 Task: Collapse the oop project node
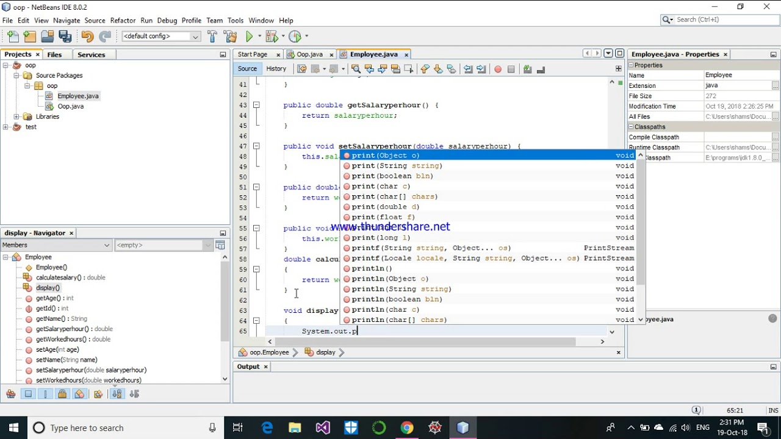(x=5, y=65)
